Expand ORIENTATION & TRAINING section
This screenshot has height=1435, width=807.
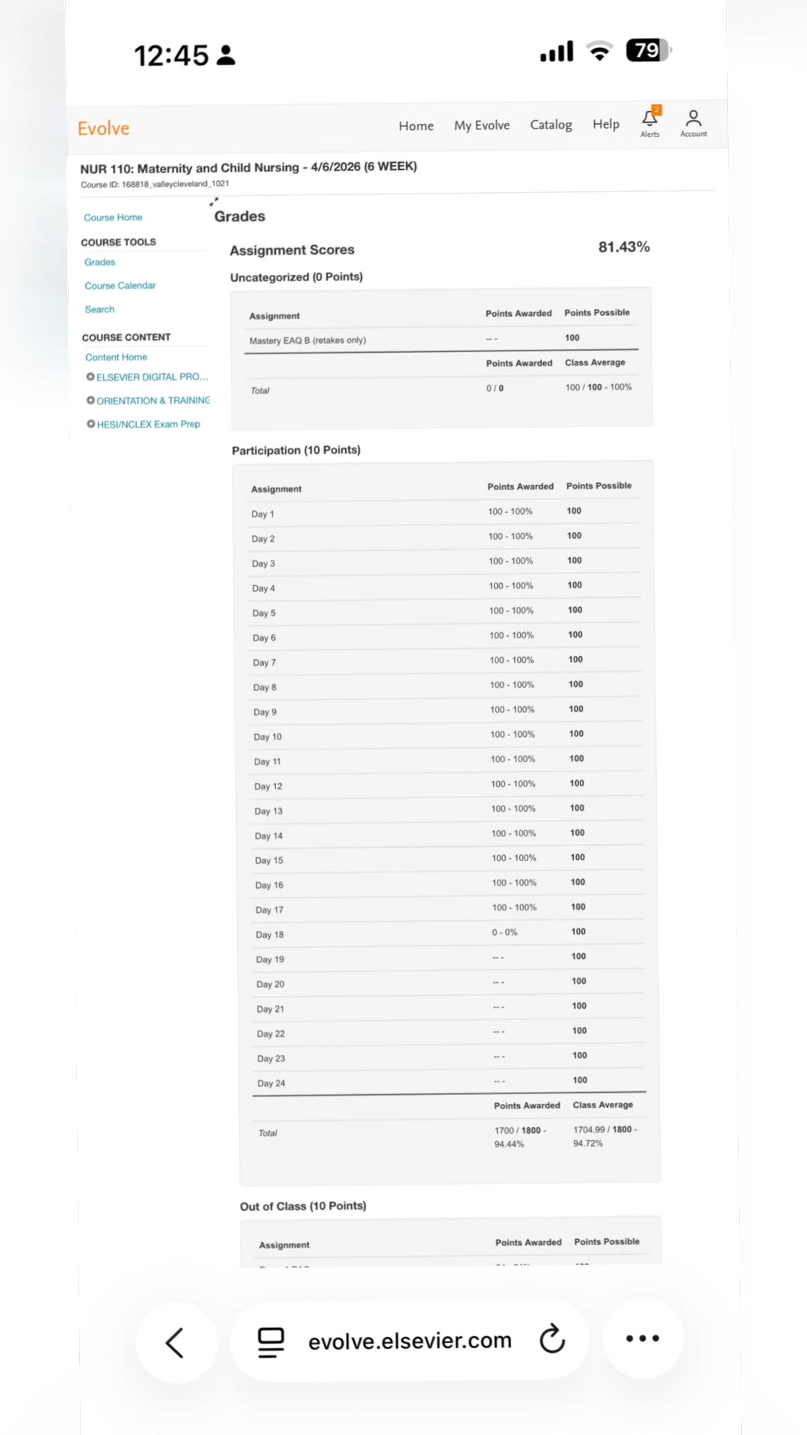tap(148, 401)
